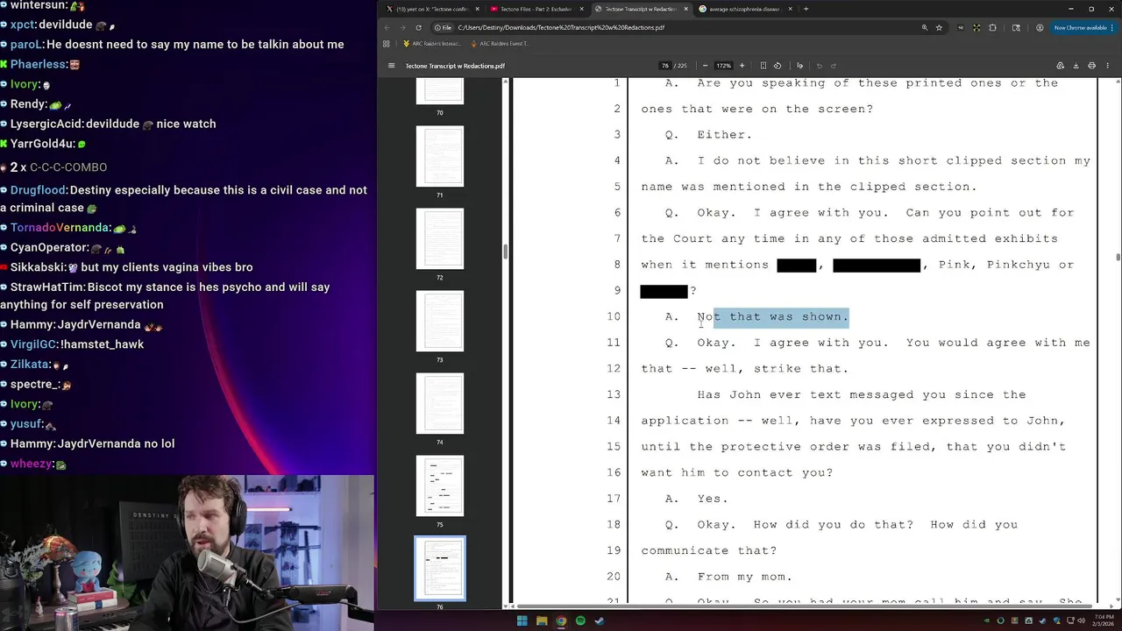Select page 71 thumbnail
Screen dimensions: 1122x631
pos(440,157)
